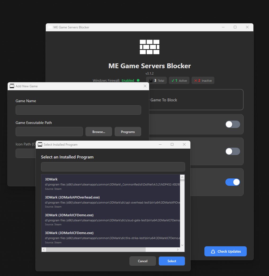Cancel the program selection
This screenshot has height=276, width=269.
pos(143,261)
